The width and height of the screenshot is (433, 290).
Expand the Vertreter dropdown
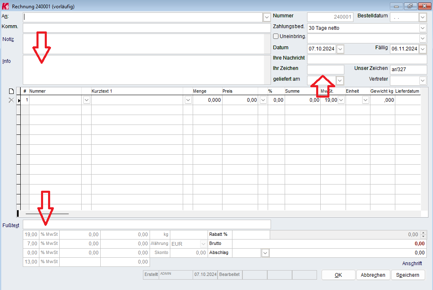click(423, 80)
